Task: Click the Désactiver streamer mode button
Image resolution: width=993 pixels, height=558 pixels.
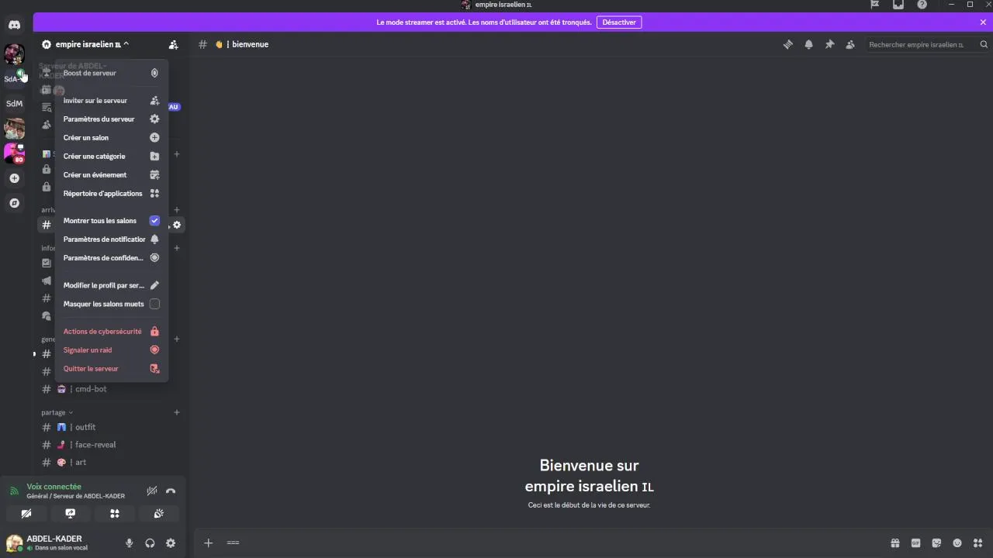Action: (619, 22)
